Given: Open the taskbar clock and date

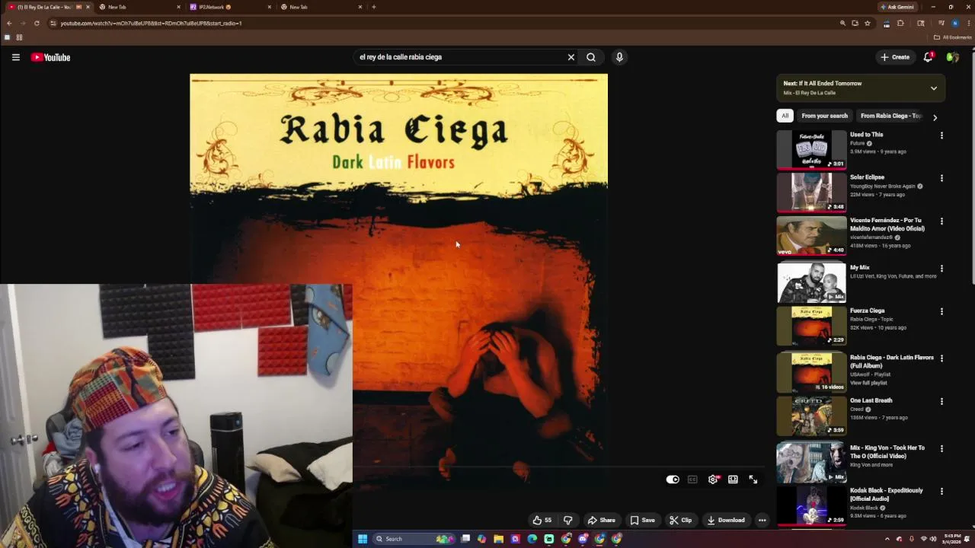Looking at the screenshot, I should (x=952, y=539).
